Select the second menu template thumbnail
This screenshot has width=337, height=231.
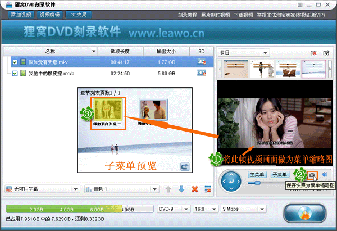262,69
